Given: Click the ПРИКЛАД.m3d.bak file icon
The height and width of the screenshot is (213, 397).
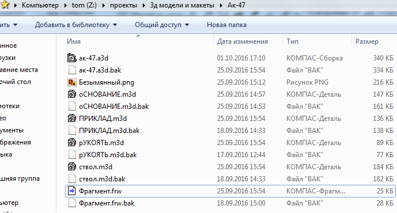Looking at the screenshot, I should 72,131.
